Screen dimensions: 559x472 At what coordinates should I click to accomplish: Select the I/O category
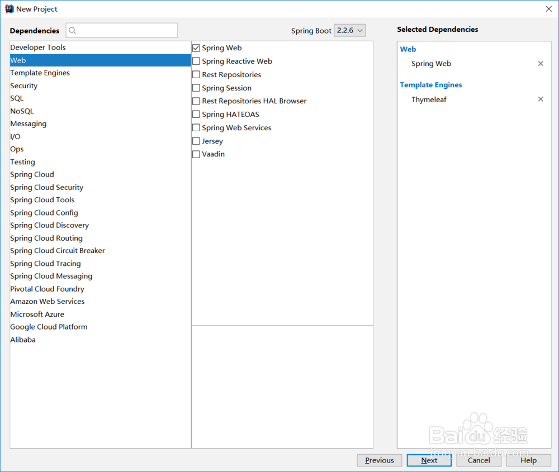click(101, 136)
